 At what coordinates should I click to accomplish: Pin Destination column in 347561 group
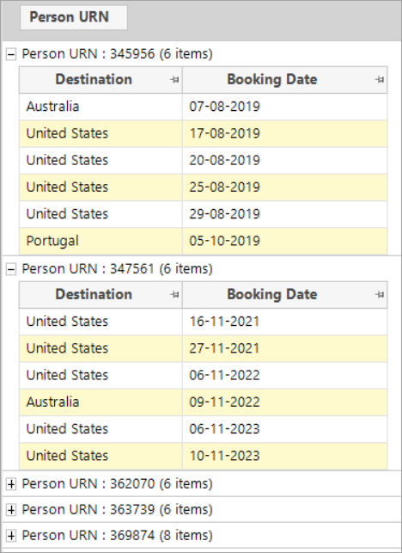click(174, 294)
